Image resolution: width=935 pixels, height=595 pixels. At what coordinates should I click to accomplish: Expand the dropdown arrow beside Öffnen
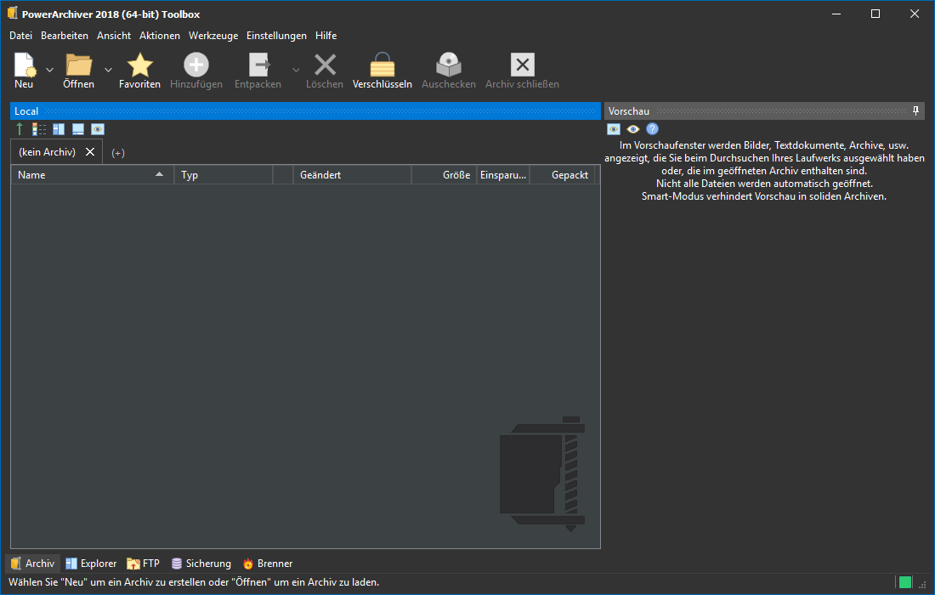coord(108,70)
